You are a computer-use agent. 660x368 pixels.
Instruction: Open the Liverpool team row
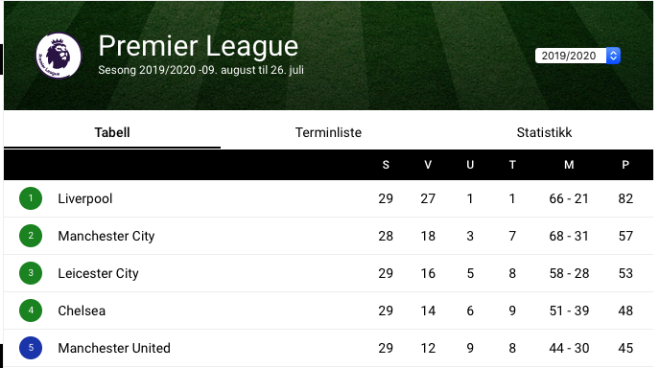tap(328, 198)
